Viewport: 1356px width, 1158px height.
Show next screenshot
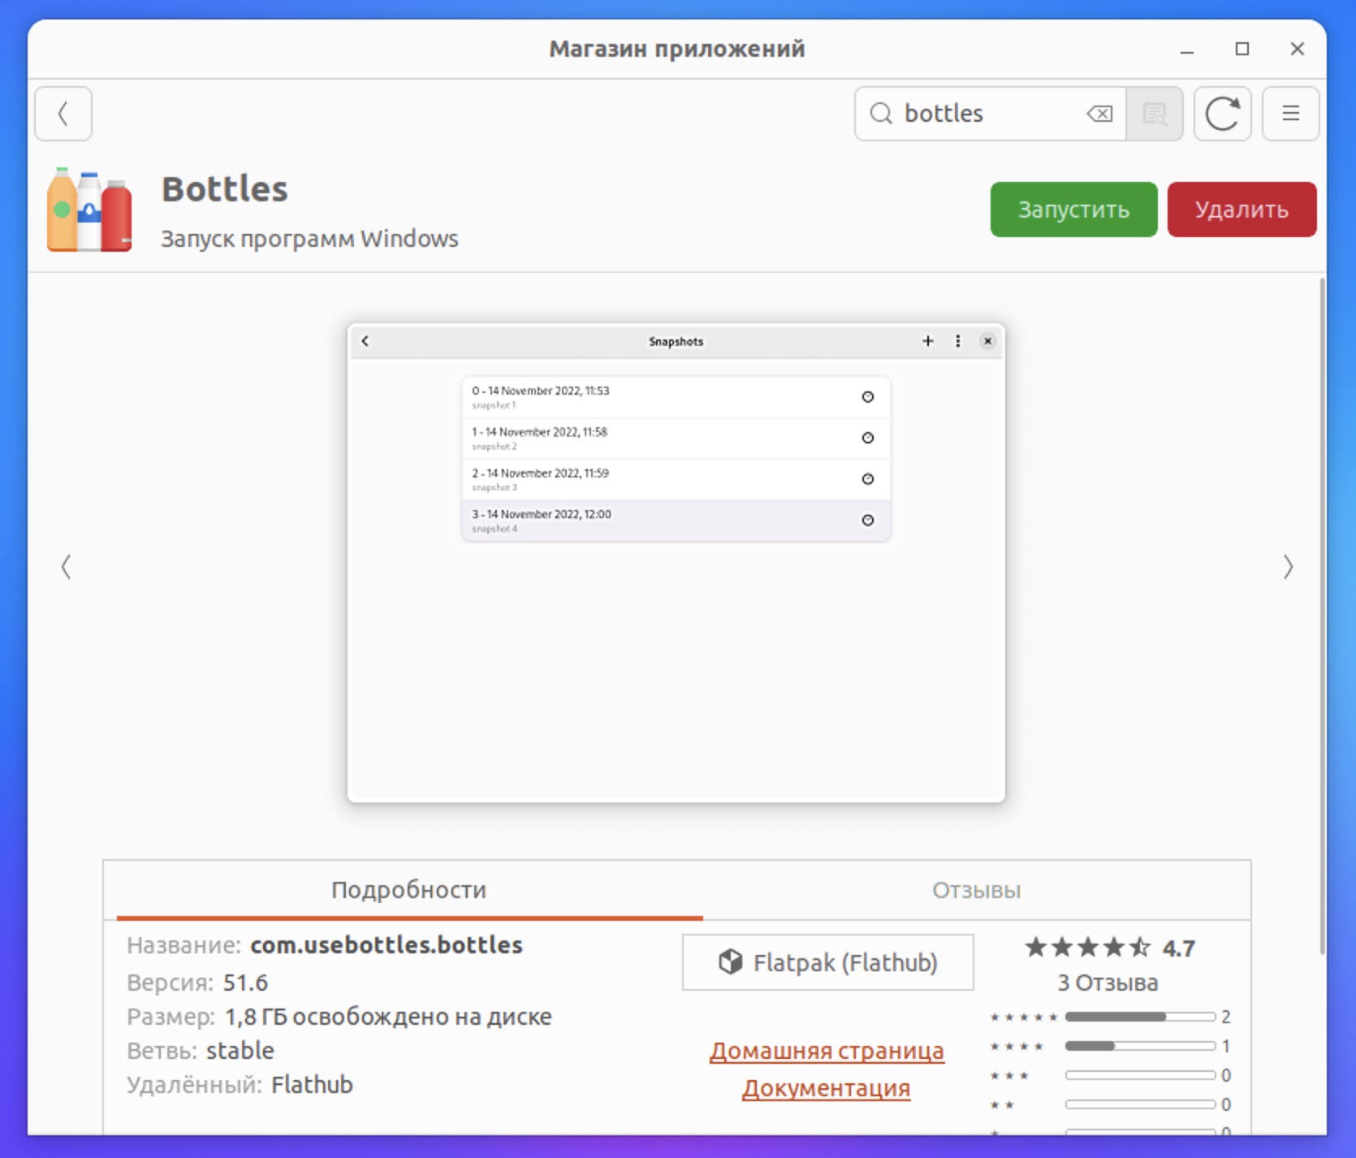tap(1288, 567)
